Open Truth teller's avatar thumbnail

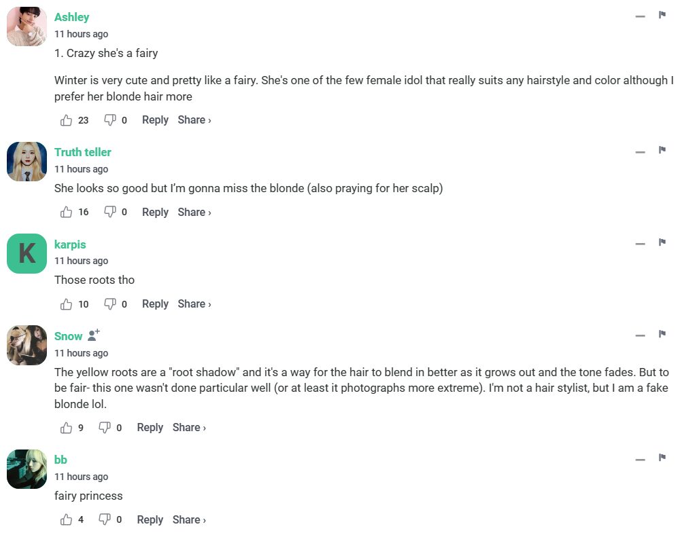coord(27,162)
